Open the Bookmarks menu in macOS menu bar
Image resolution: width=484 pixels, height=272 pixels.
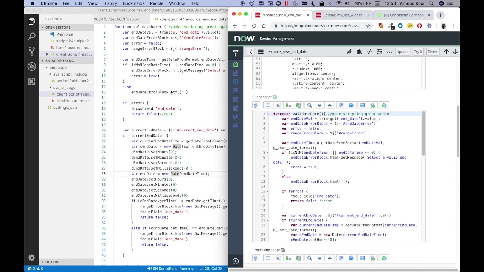click(x=133, y=3)
